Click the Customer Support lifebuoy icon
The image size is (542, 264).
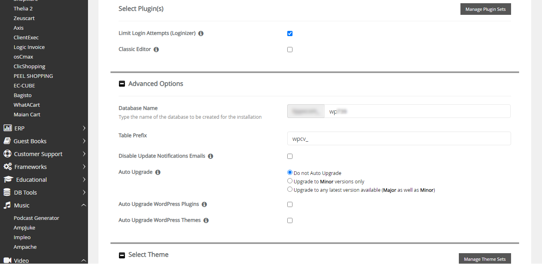[x=7, y=154]
